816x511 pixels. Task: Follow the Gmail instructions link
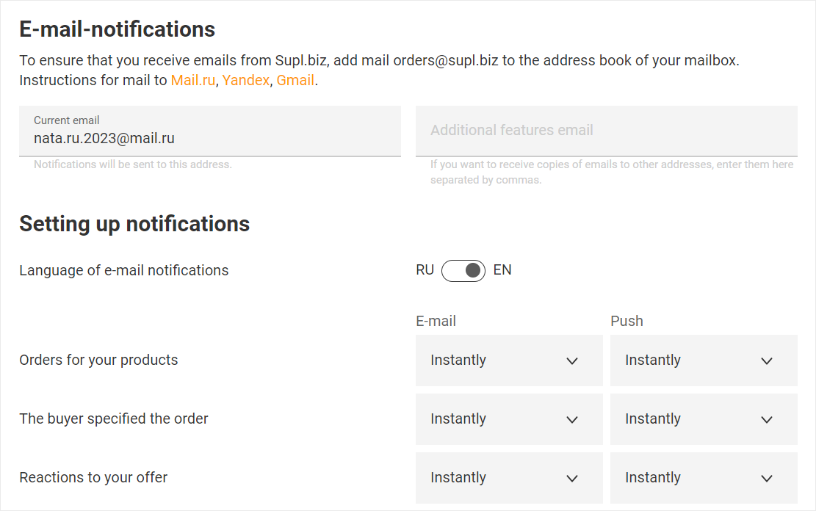tap(295, 80)
